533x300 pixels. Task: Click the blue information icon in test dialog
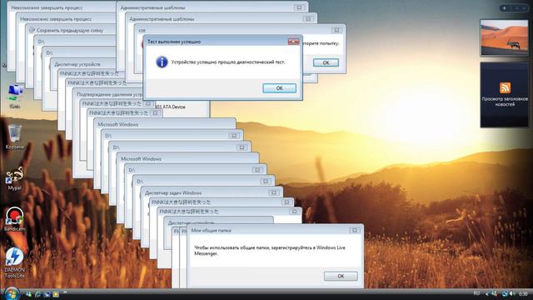[x=162, y=62]
